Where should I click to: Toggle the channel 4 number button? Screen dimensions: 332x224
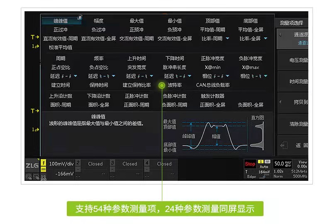(147, 163)
